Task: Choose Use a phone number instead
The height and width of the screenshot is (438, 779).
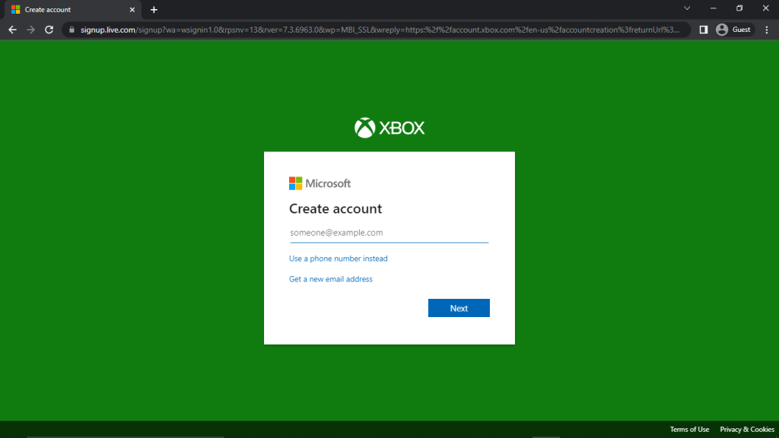Action: pos(339,259)
